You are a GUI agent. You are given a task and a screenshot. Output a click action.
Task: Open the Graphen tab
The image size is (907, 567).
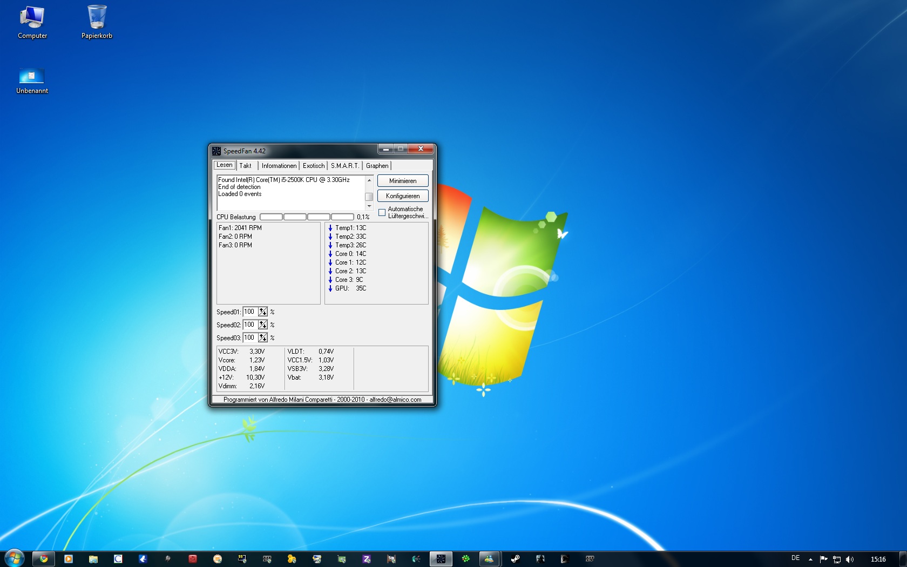377,166
